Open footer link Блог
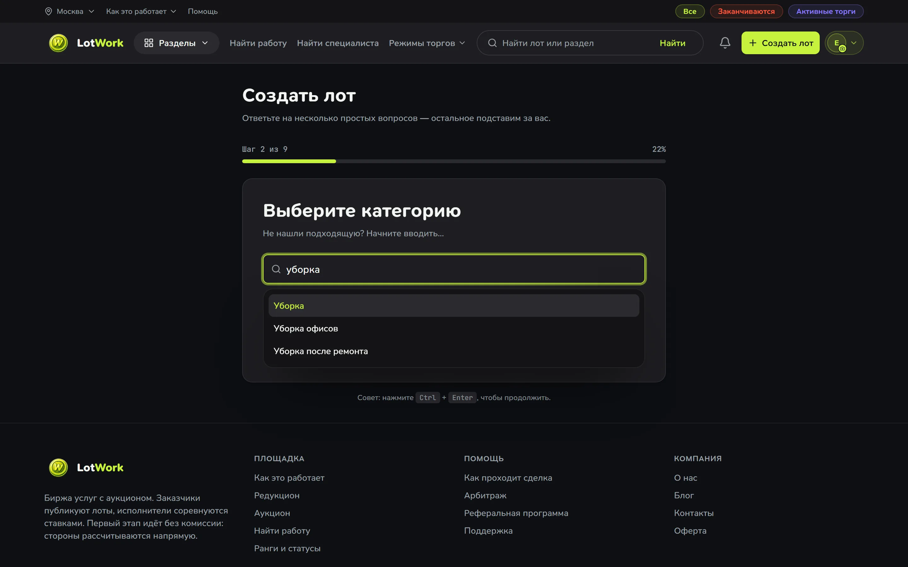Screen dimensions: 908x567 pyautogui.click(x=684, y=495)
